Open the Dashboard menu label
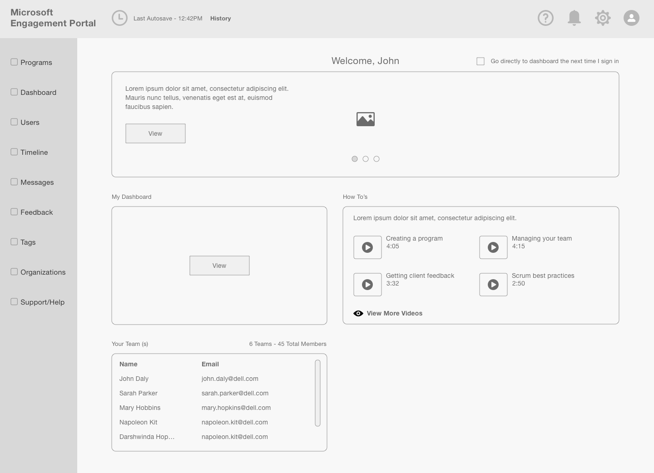Screen dimensions: 654x473 click(x=39, y=93)
